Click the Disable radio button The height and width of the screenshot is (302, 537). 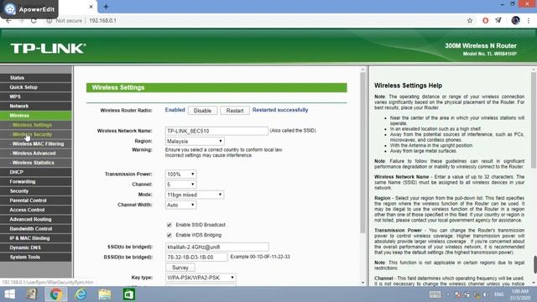point(202,111)
